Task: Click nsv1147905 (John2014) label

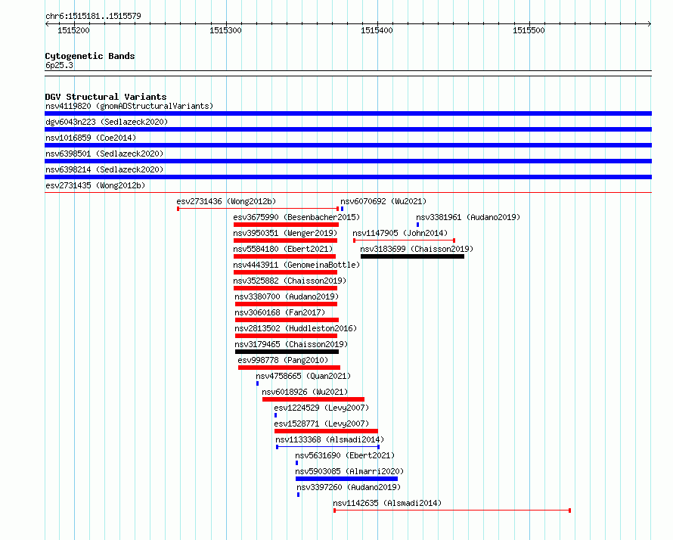Action: click(x=400, y=233)
